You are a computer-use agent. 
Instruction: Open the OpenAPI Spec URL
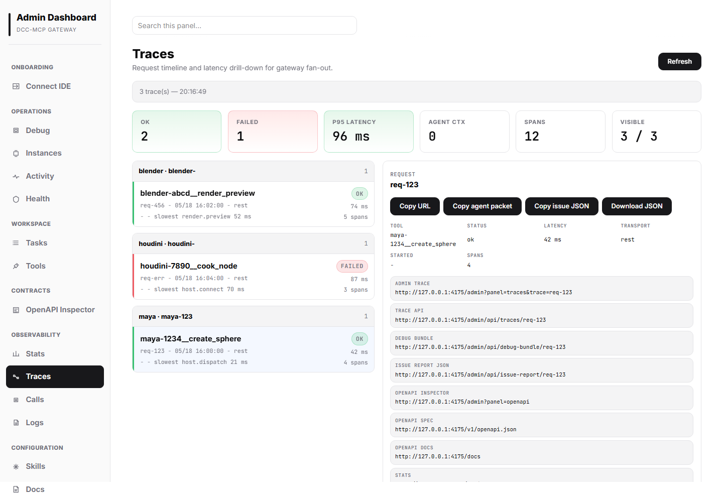541,425
